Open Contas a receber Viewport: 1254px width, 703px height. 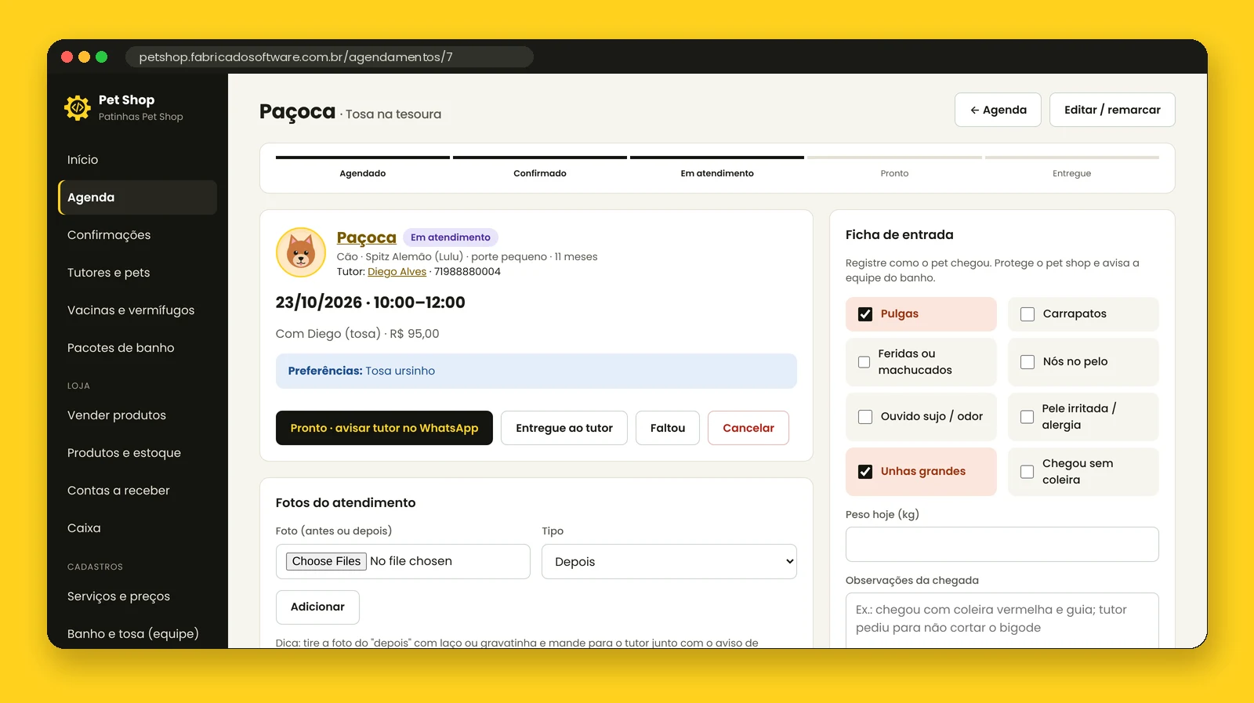point(138,491)
